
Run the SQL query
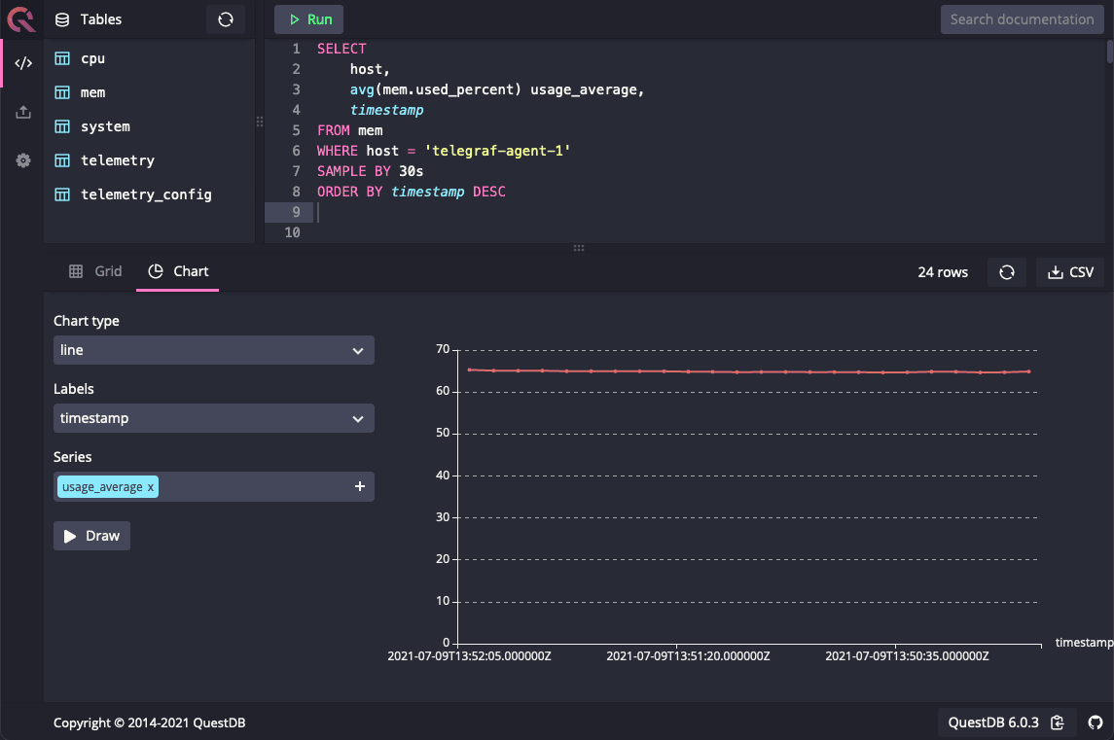pyautogui.click(x=309, y=19)
